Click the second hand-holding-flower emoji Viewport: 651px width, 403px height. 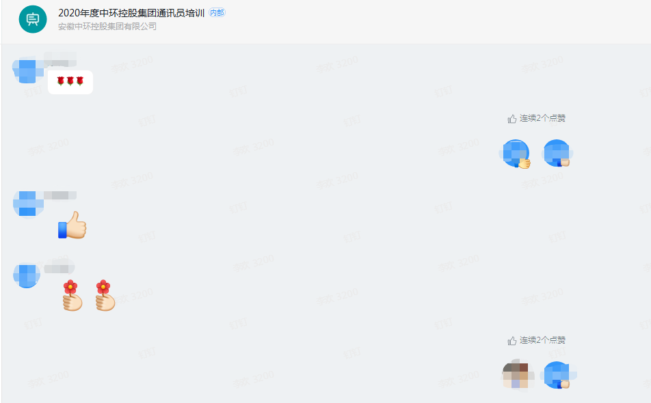(x=105, y=295)
